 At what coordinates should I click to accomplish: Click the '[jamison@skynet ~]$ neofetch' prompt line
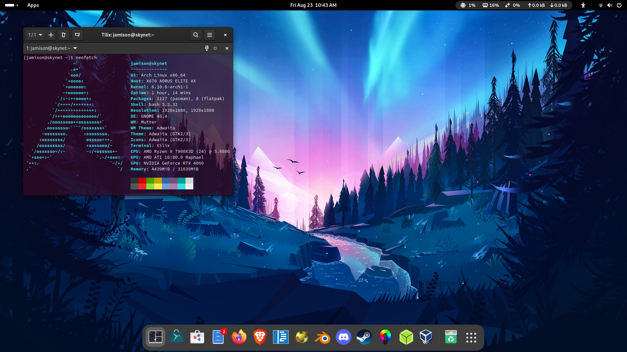pyautogui.click(x=60, y=58)
